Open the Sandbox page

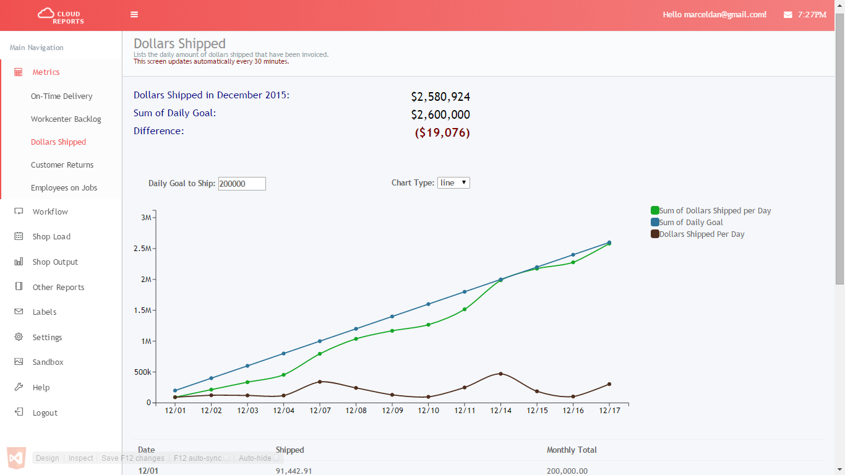click(x=48, y=362)
